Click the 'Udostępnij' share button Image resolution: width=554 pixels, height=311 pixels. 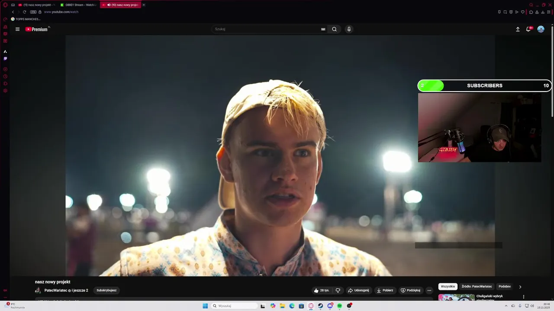(358, 290)
